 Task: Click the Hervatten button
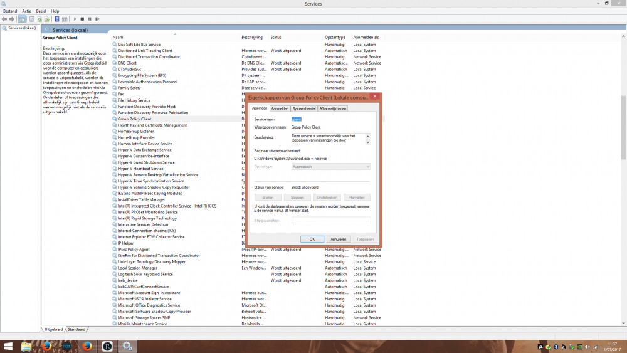357,198
